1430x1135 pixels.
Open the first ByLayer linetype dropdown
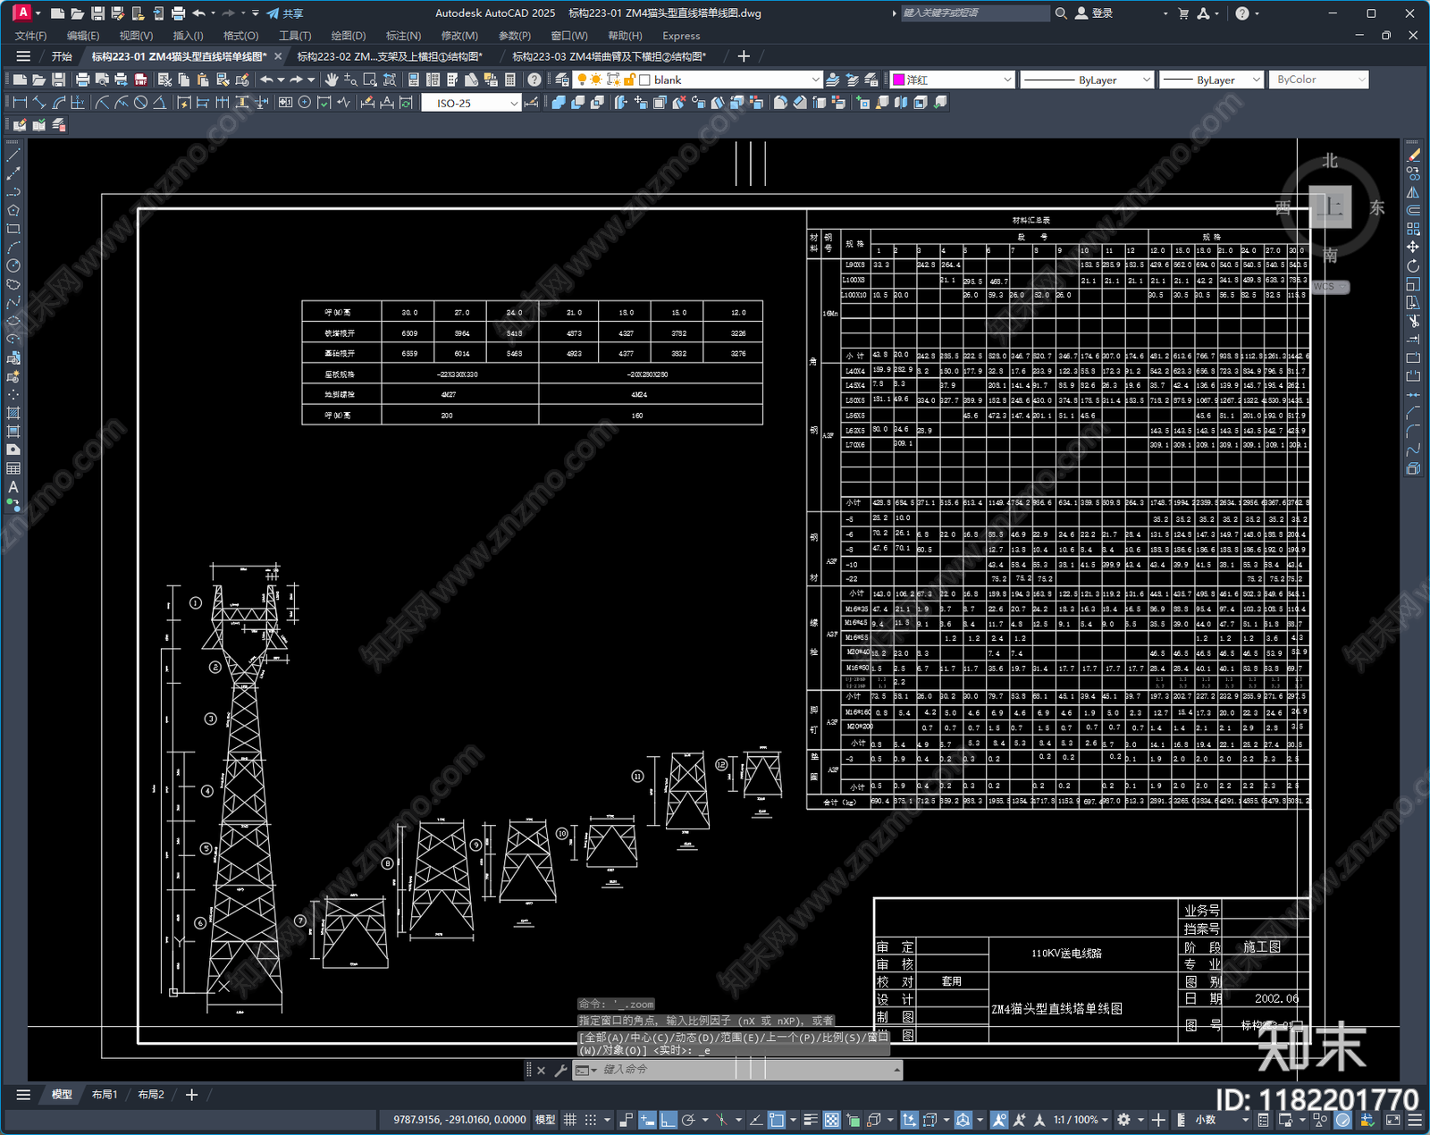point(1087,80)
